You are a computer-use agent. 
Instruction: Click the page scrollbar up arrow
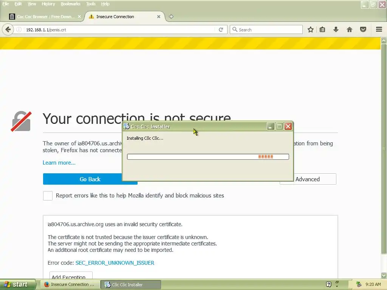[384, 40]
